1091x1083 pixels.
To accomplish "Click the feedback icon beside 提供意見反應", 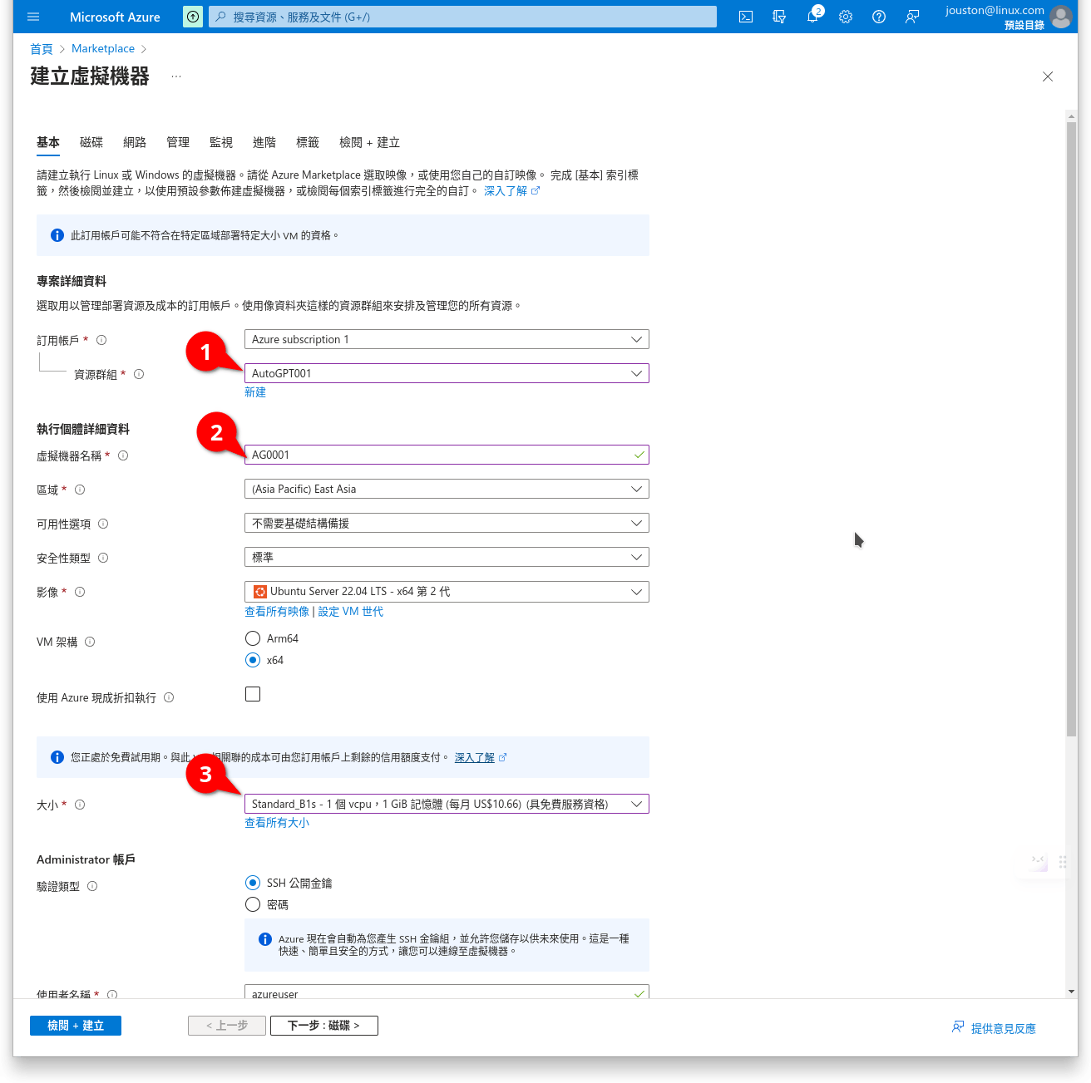I will [x=958, y=1027].
